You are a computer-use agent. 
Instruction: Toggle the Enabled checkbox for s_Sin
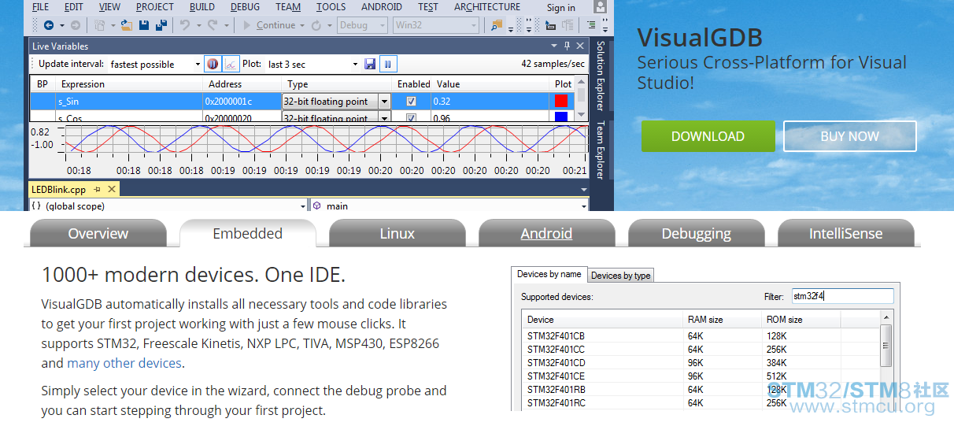click(x=411, y=101)
